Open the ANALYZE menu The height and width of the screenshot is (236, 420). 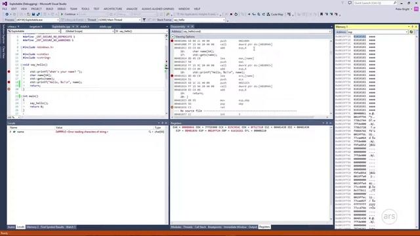click(132, 9)
